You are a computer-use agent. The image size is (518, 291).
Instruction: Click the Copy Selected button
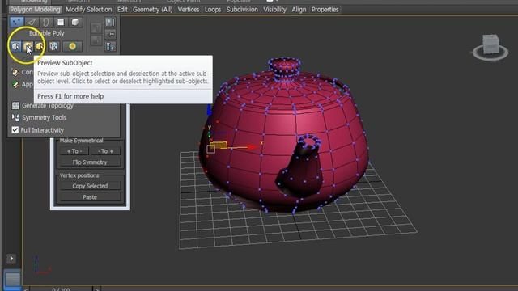point(90,186)
